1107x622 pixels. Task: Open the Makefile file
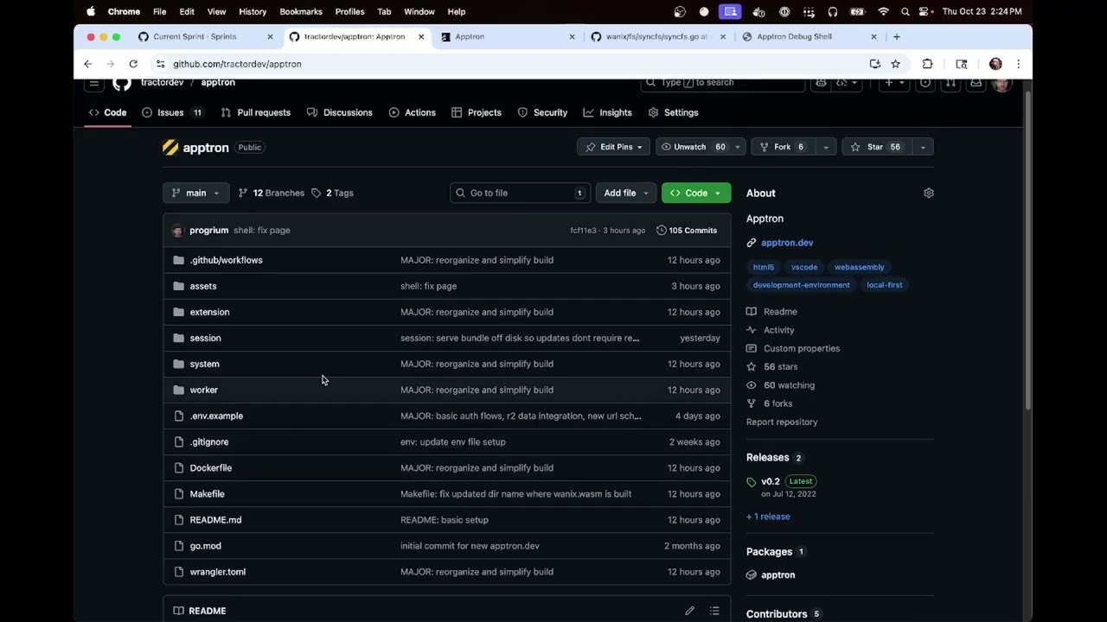coord(208,494)
